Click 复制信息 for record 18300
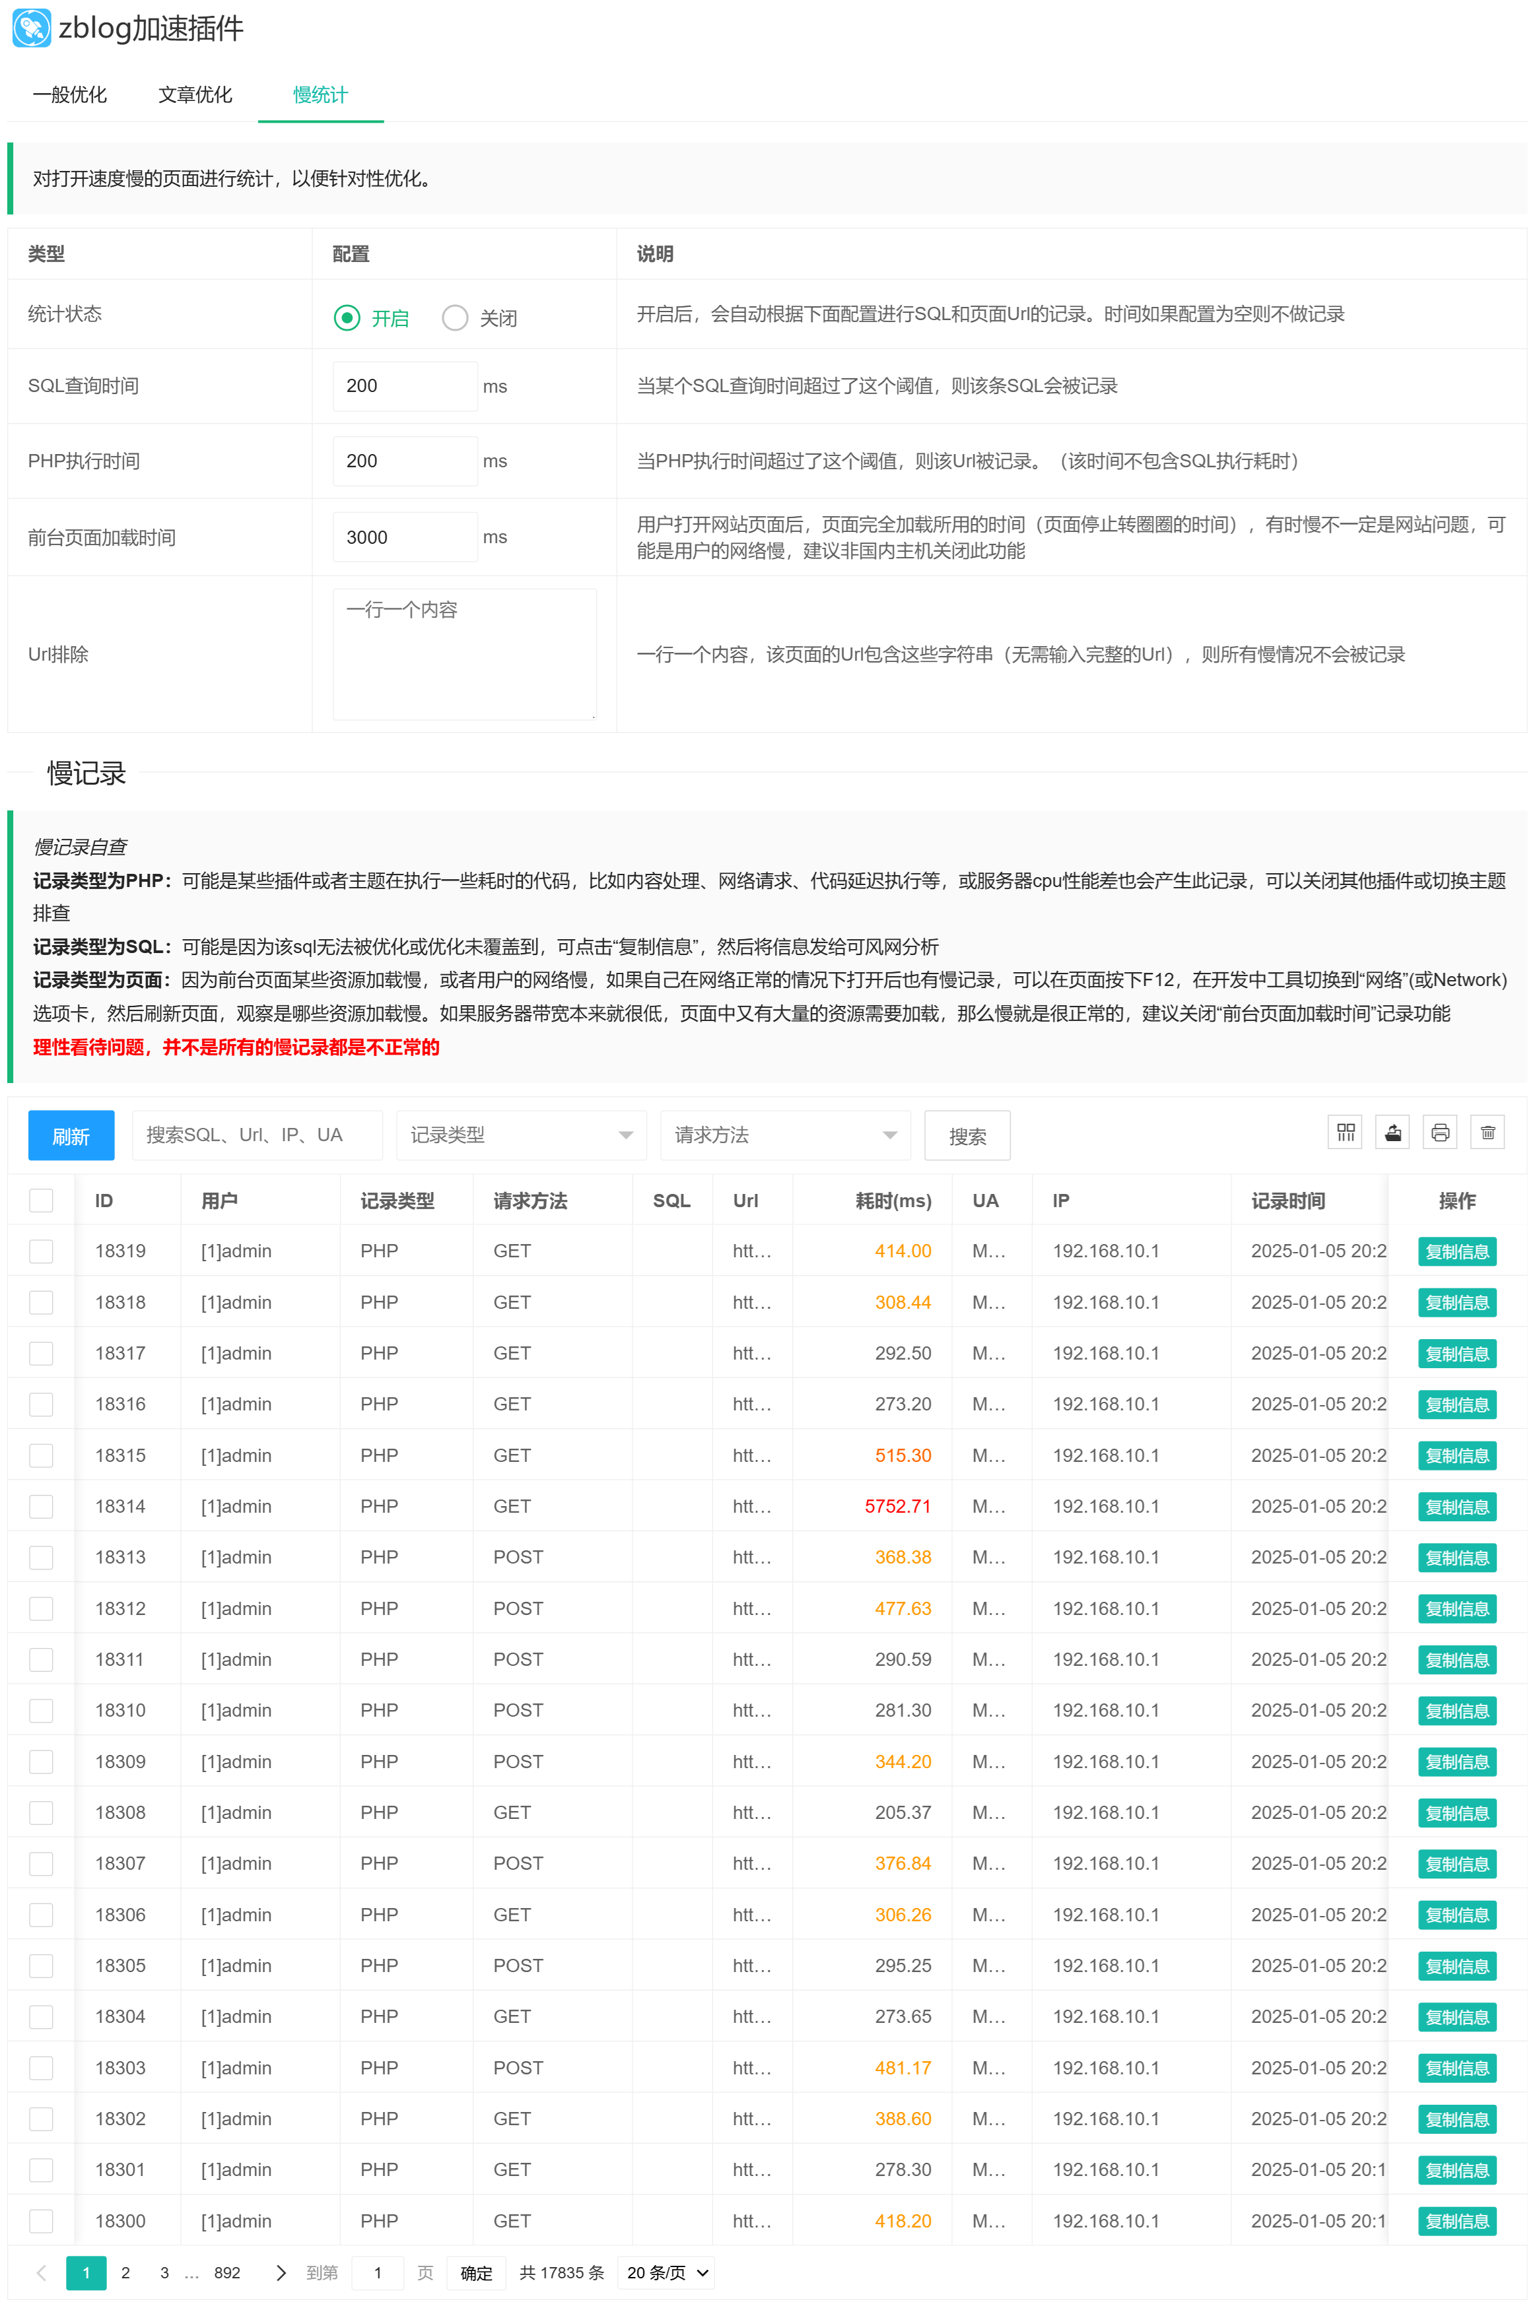Image resolution: width=1535 pixels, height=2310 pixels. 1456,2220
